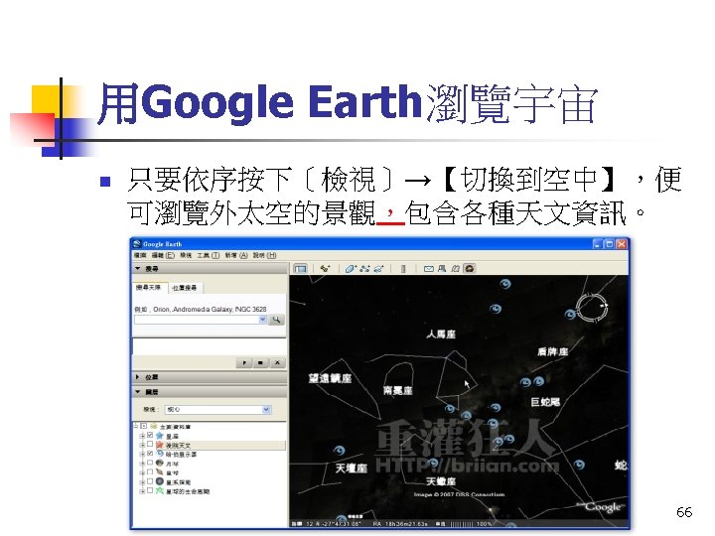
Task: Check the star life cycle layer checkbox
Action: pyautogui.click(x=150, y=491)
